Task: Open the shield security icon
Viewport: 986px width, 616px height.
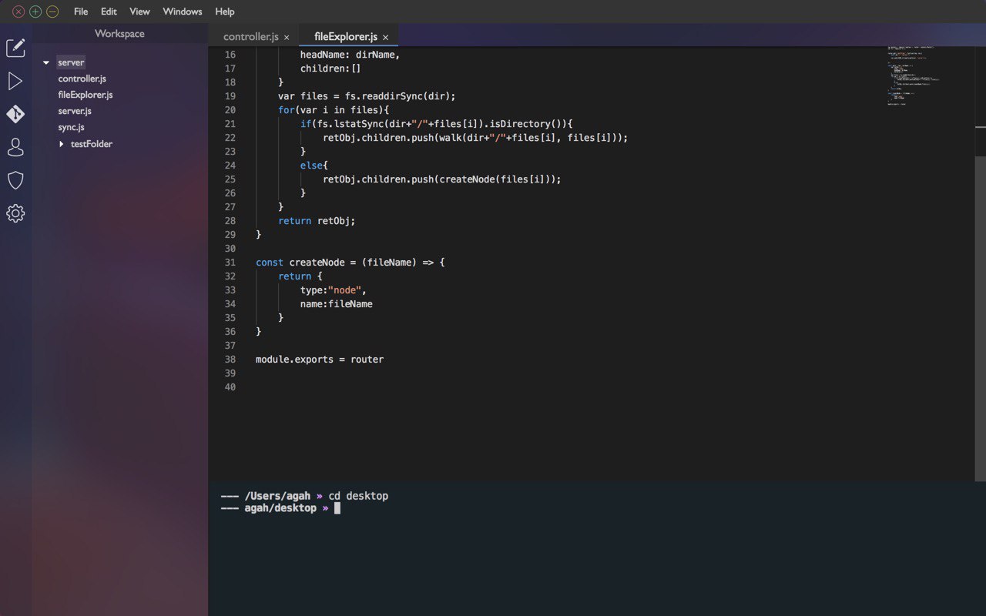Action: click(15, 180)
